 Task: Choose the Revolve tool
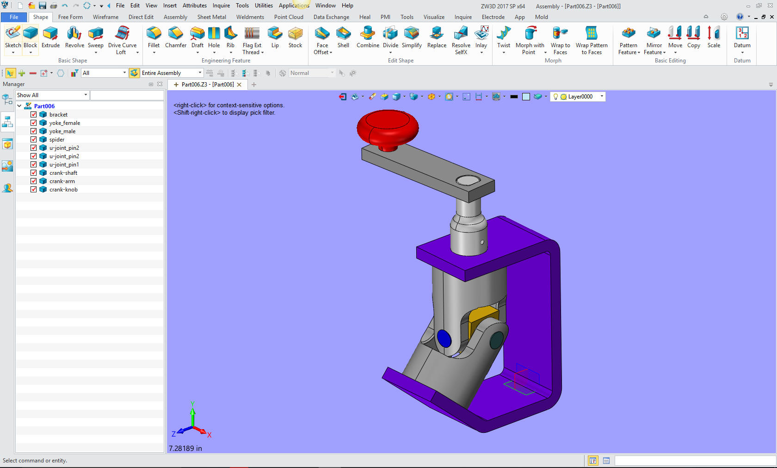(74, 37)
